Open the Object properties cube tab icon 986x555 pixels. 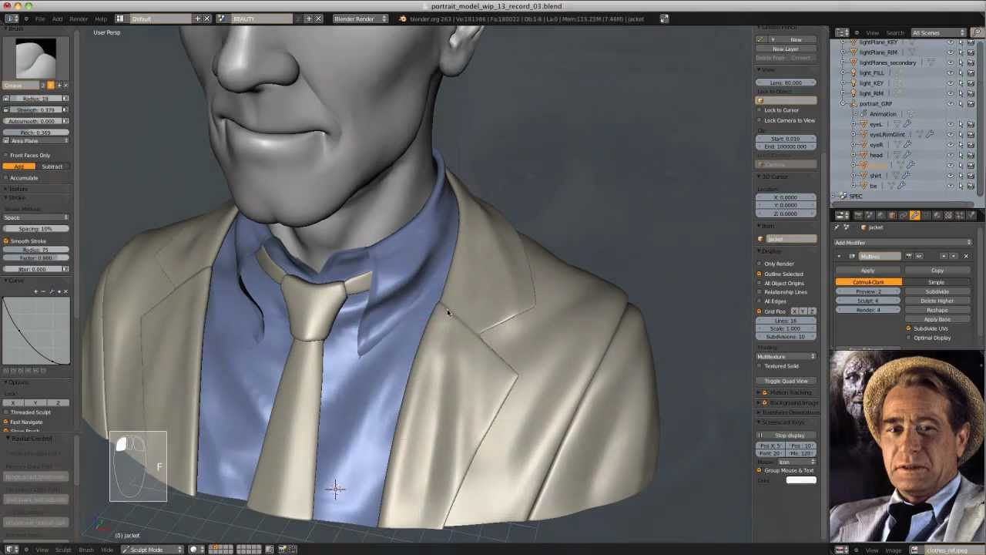tap(892, 216)
